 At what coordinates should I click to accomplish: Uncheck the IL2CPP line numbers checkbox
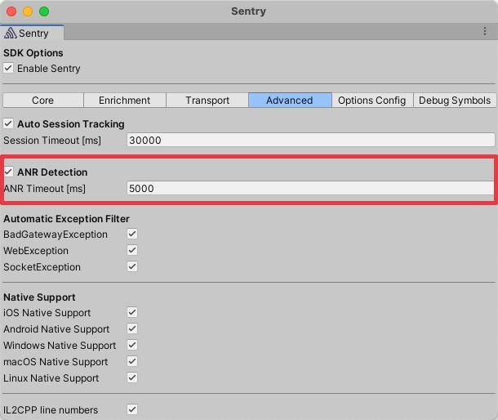pyautogui.click(x=132, y=410)
